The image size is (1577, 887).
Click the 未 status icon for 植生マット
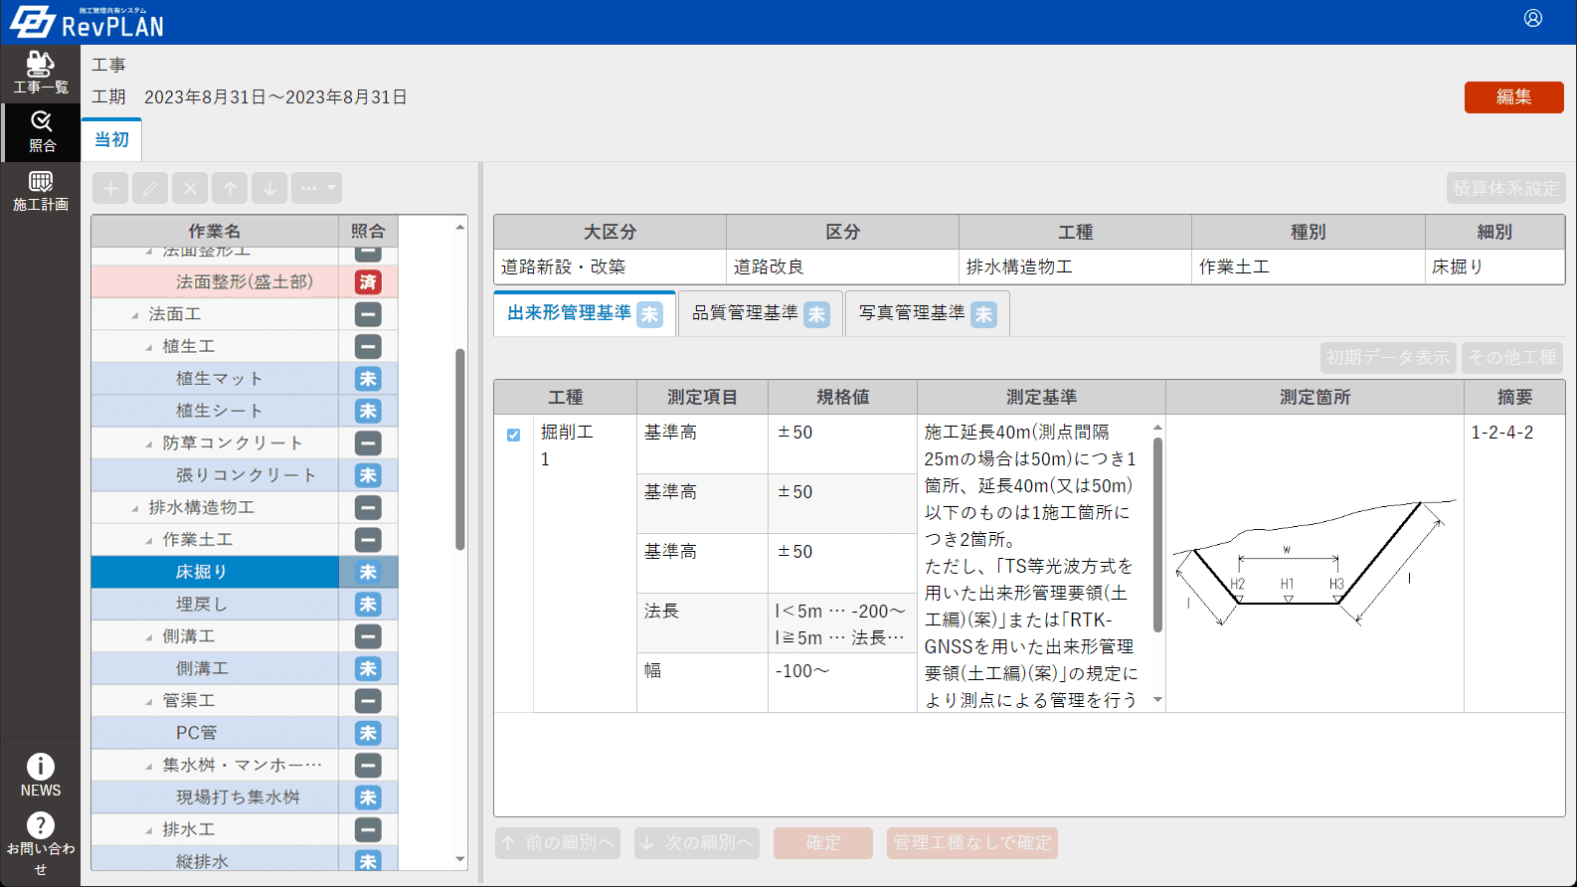tap(368, 379)
